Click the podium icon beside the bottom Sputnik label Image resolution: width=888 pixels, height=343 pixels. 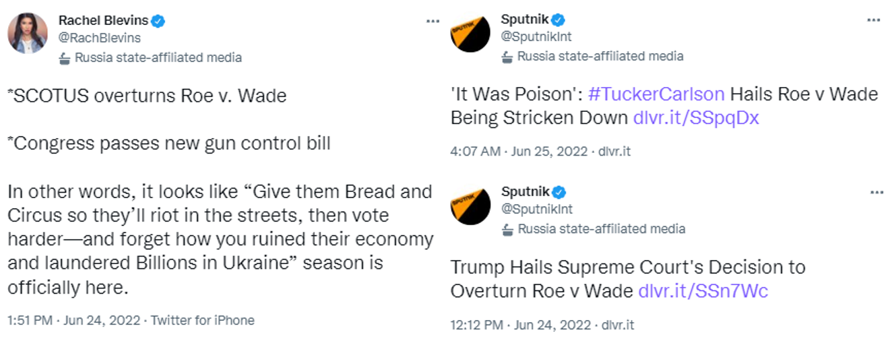tap(508, 229)
